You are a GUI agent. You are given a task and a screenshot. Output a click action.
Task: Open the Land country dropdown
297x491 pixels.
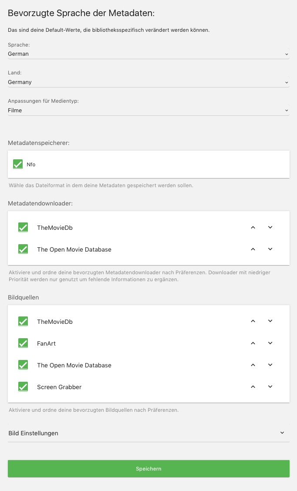coord(148,82)
